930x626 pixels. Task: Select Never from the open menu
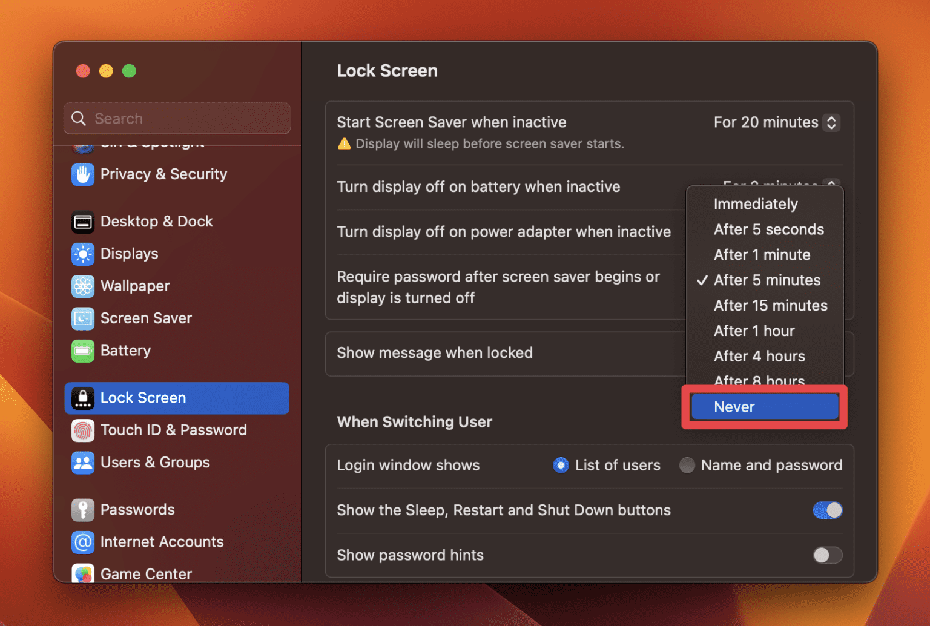click(x=764, y=406)
